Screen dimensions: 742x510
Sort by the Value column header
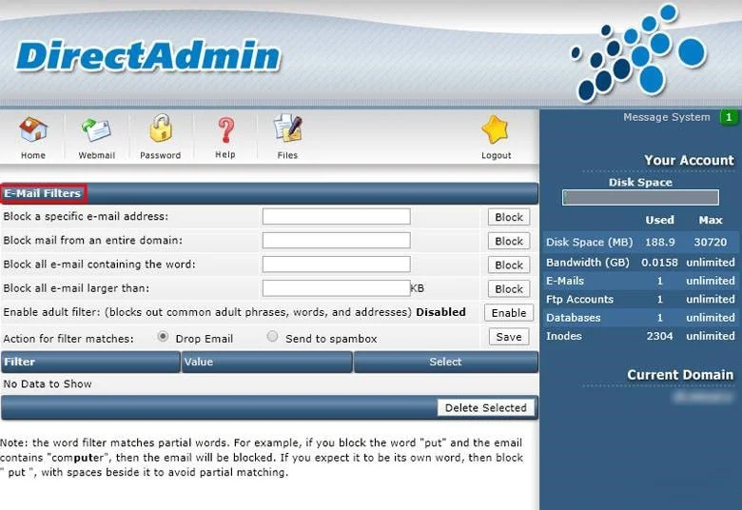click(267, 362)
